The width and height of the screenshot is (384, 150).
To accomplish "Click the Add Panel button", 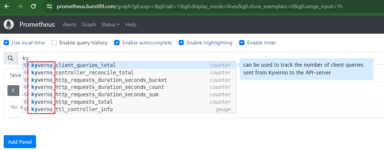I will click(x=20, y=142).
